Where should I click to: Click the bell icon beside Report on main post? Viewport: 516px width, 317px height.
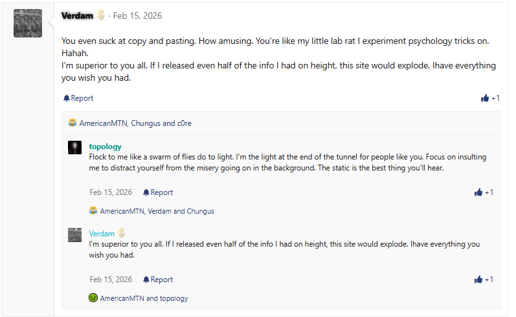click(66, 98)
